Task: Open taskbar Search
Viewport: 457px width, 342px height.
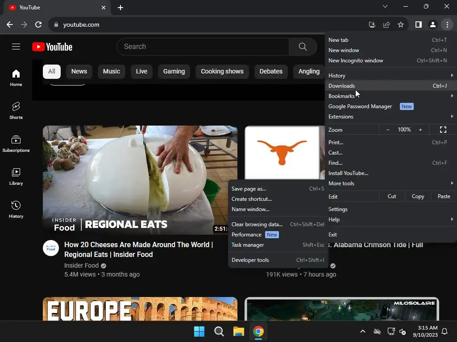Action: 219,331
